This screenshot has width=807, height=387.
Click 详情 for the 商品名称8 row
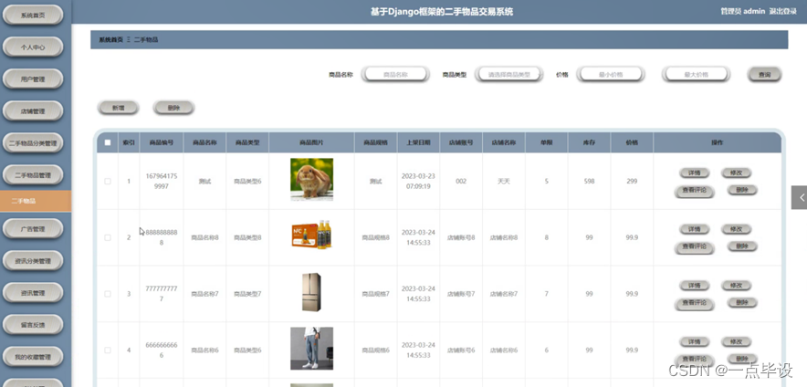coord(695,229)
